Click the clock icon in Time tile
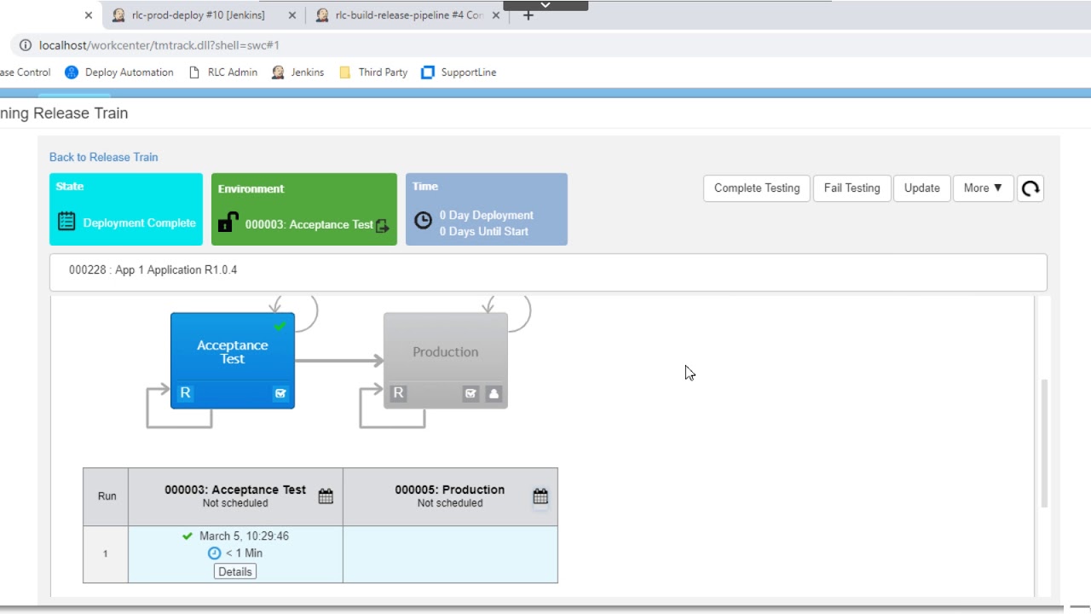The height and width of the screenshot is (614, 1091). pos(423,221)
